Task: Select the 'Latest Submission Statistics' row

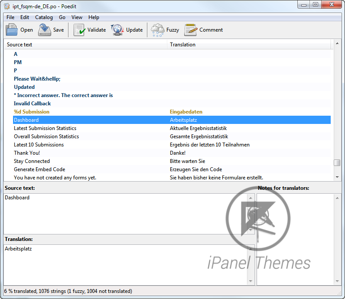Action: [x=172, y=128]
